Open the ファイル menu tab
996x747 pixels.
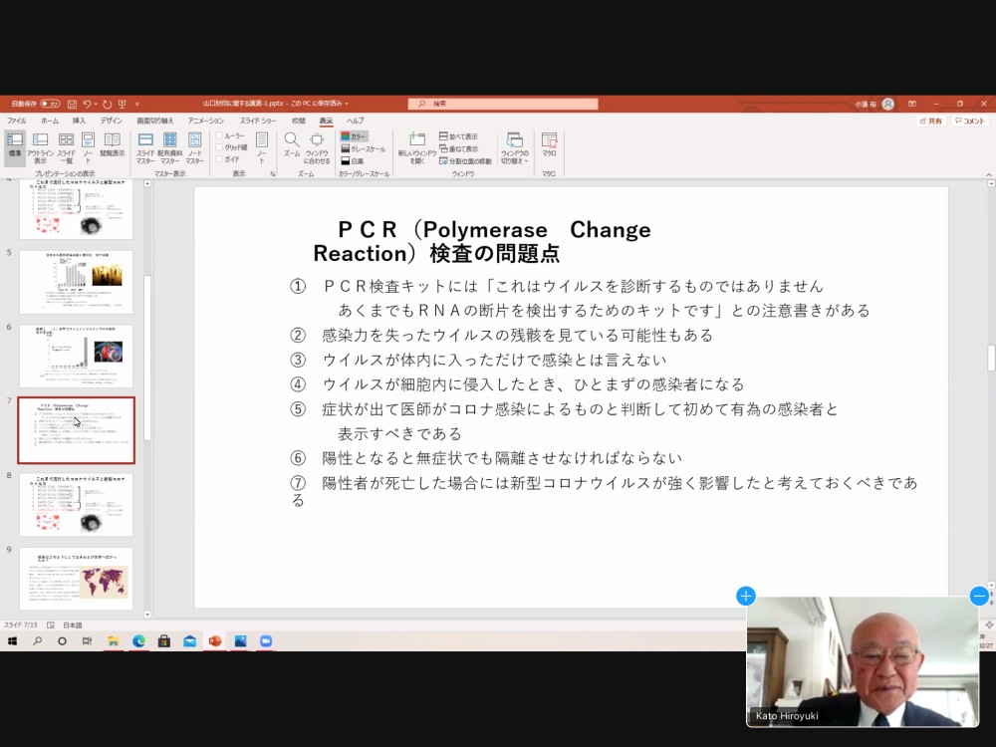click(17, 121)
